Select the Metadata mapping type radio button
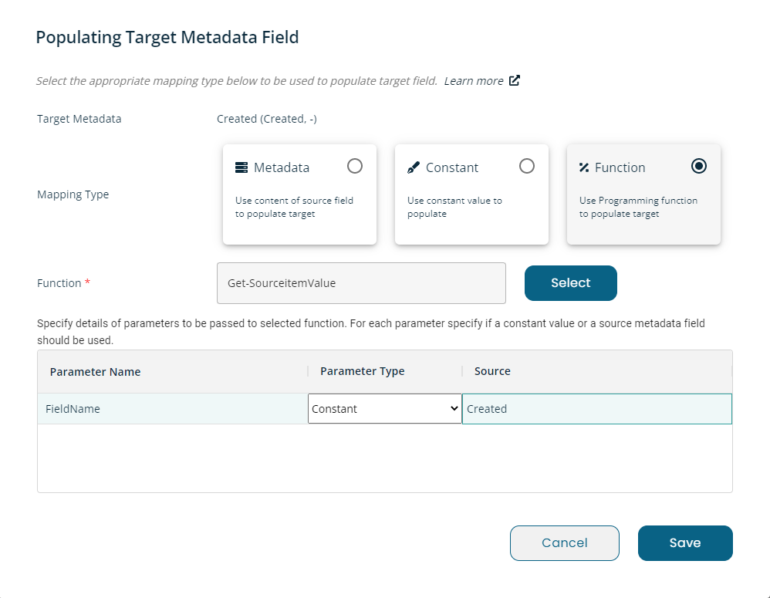 pyautogui.click(x=355, y=166)
